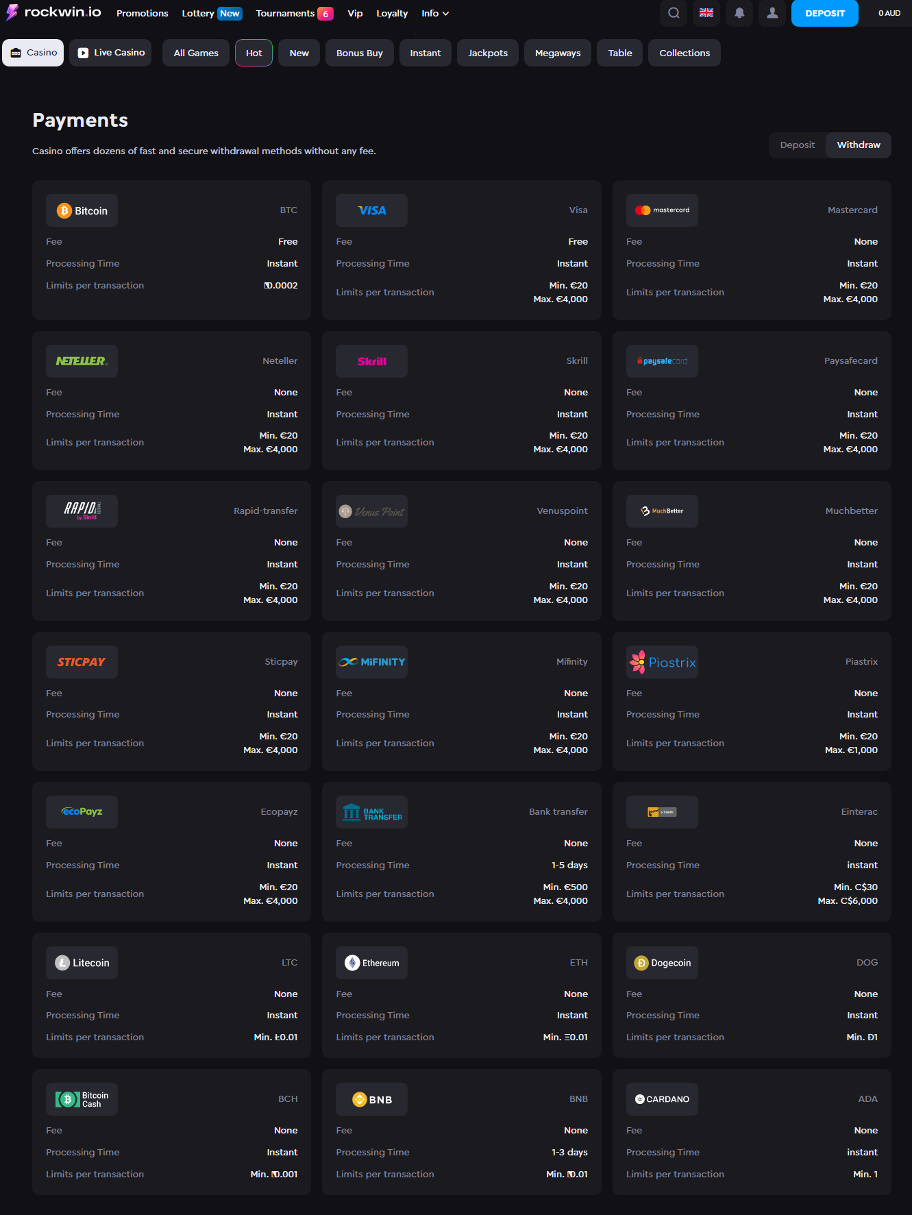Click the MuchBetter logo
This screenshot has width=912, height=1215.
point(662,511)
